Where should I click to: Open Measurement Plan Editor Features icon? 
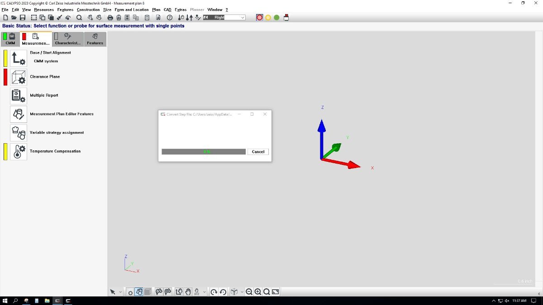tap(19, 114)
